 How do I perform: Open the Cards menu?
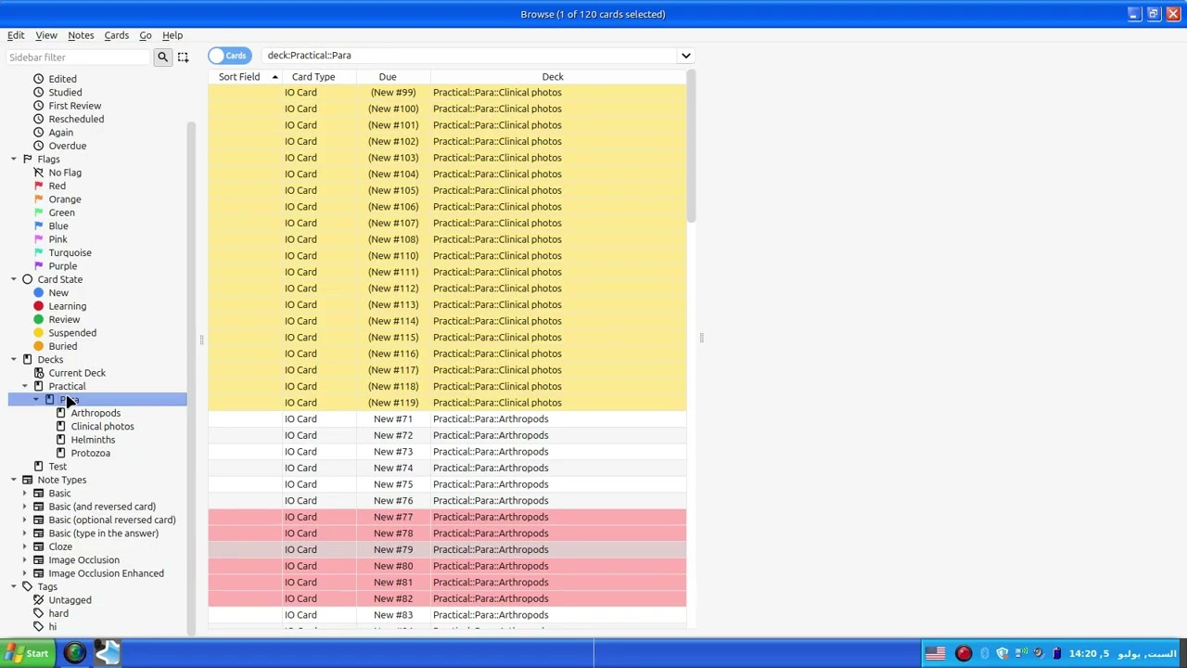tap(116, 35)
